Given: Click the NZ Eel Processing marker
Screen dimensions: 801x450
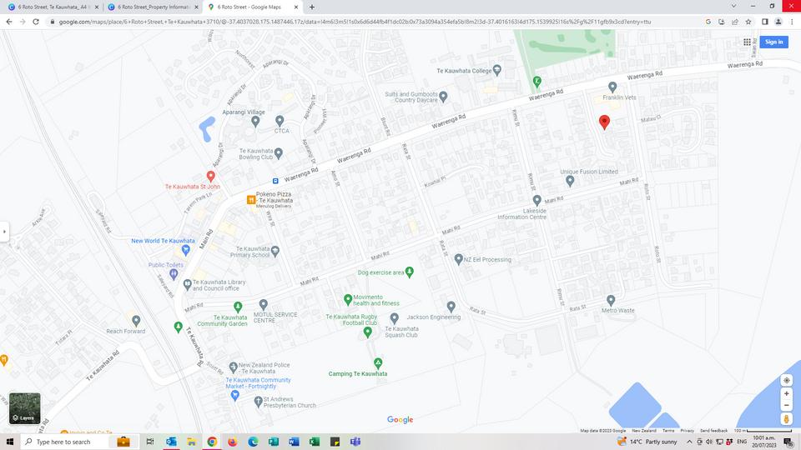Looking at the screenshot, I should (459, 259).
